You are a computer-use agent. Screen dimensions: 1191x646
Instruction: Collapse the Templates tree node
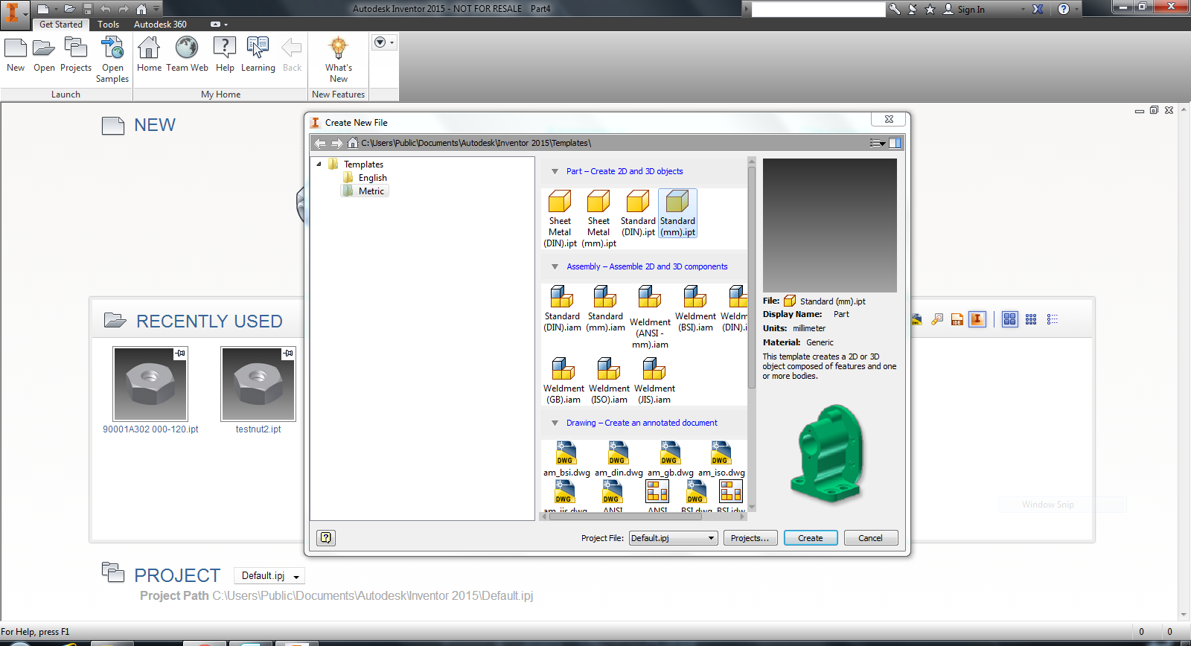pyautogui.click(x=319, y=164)
